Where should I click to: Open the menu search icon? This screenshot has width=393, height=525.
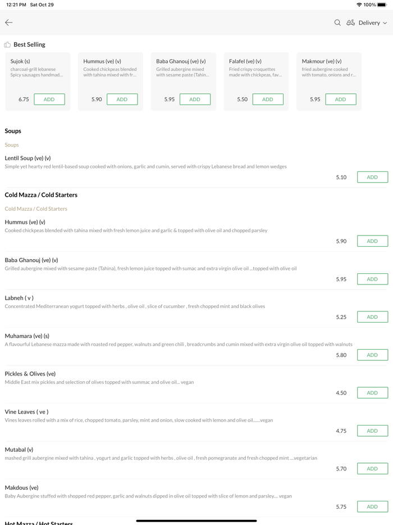pos(337,22)
